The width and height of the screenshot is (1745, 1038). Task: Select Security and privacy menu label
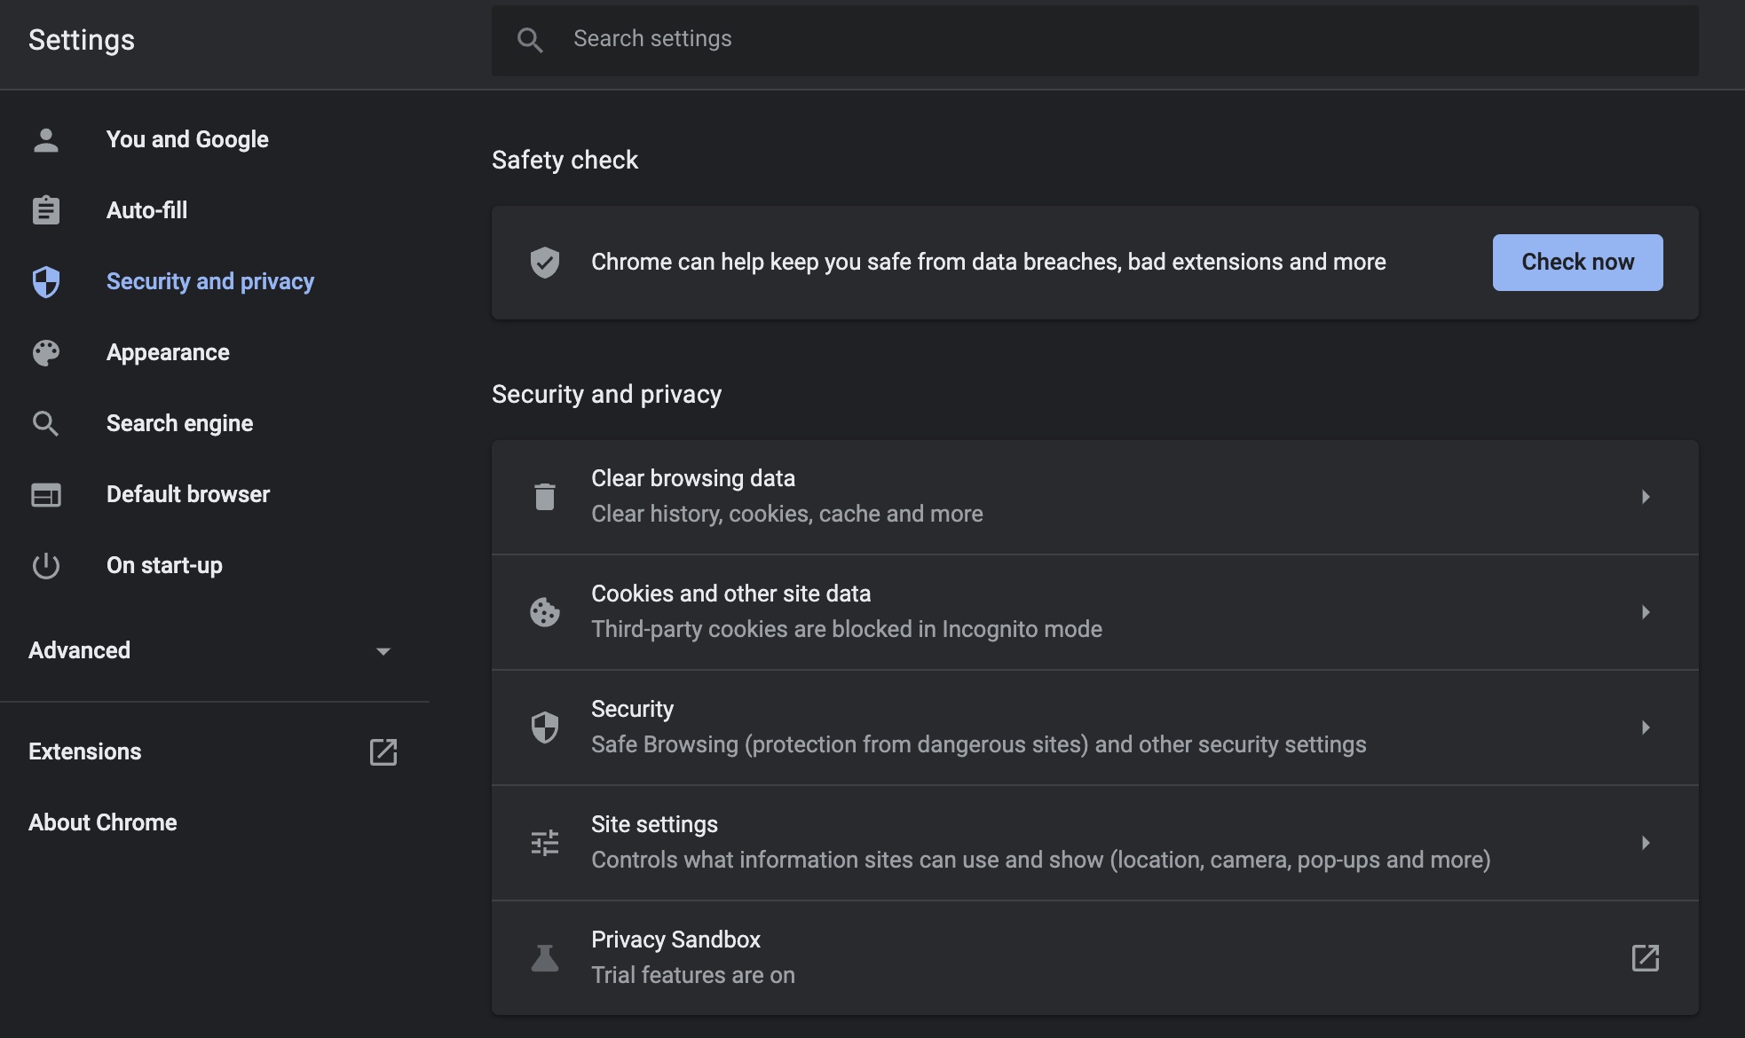(210, 281)
